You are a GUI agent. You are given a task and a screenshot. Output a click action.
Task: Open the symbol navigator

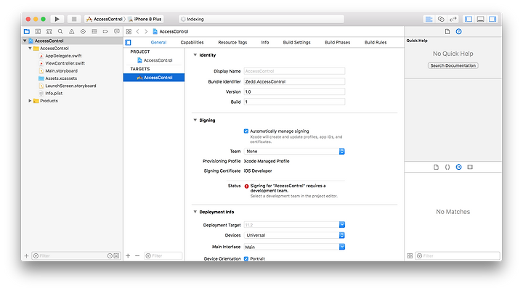click(49, 31)
